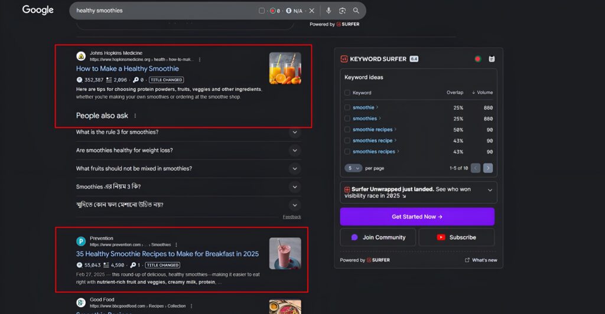This screenshot has width=605, height=314.
Task: Open the Keyword Surfer clipboard icon
Action: tap(492, 59)
